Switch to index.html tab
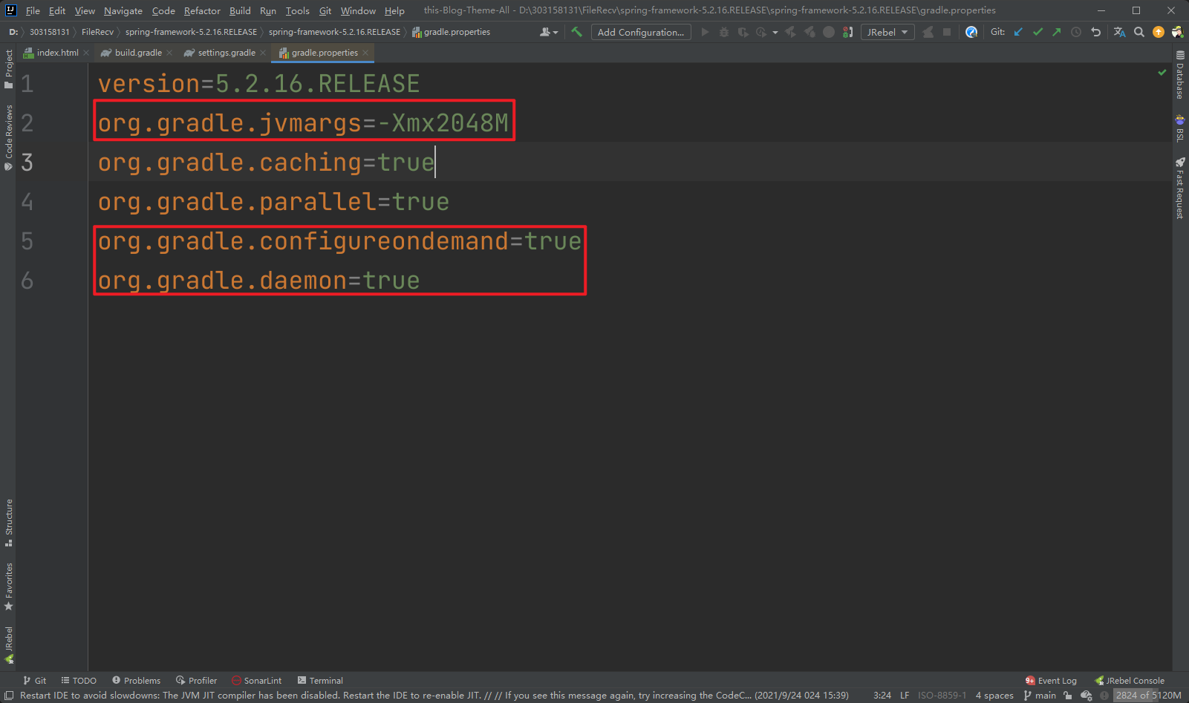This screenshot has height=703, width=1189. [x=56, y=53]
